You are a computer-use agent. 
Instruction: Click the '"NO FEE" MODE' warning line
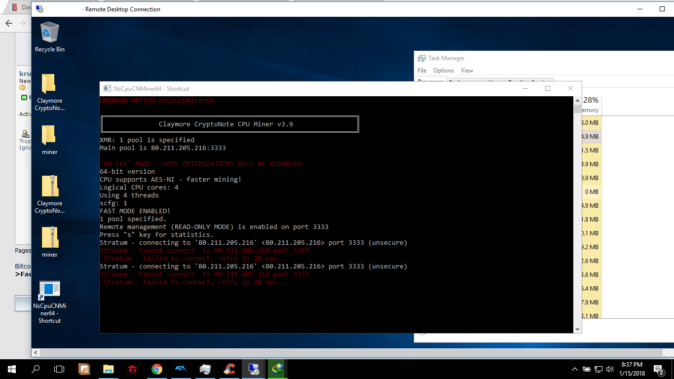point(200,164)
